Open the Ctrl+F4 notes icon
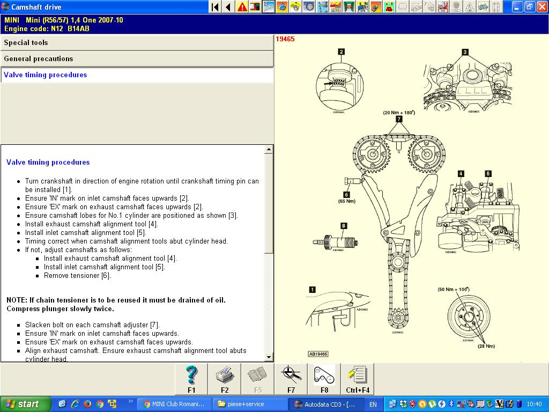This screenshot has width=549, height=412. click(x=357, y=378)
